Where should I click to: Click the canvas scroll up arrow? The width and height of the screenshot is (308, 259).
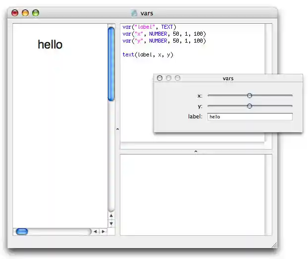tap(111, 216)
